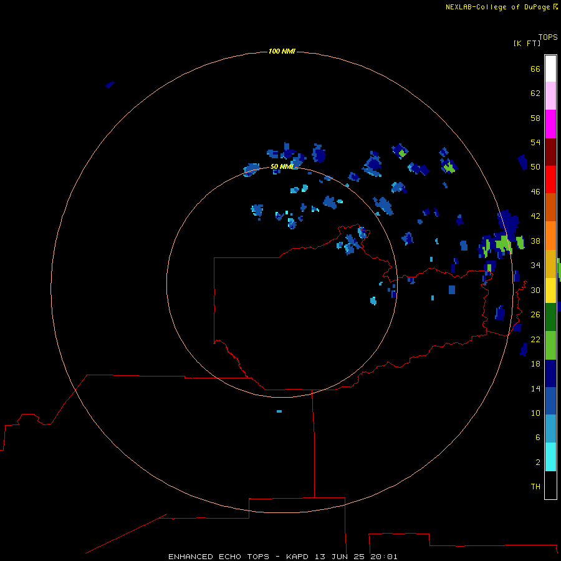The height and width of the screenshot is (561, 561).
Task: Click the '14' legend value
Action: pyautogui.click(x=535, y=388)
